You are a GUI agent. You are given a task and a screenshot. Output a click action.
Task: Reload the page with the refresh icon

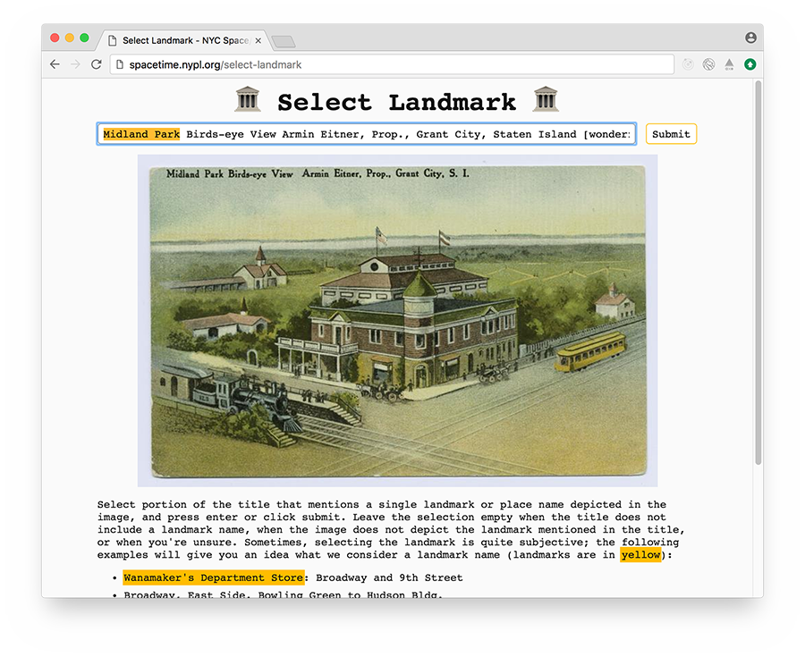[96, 64]
